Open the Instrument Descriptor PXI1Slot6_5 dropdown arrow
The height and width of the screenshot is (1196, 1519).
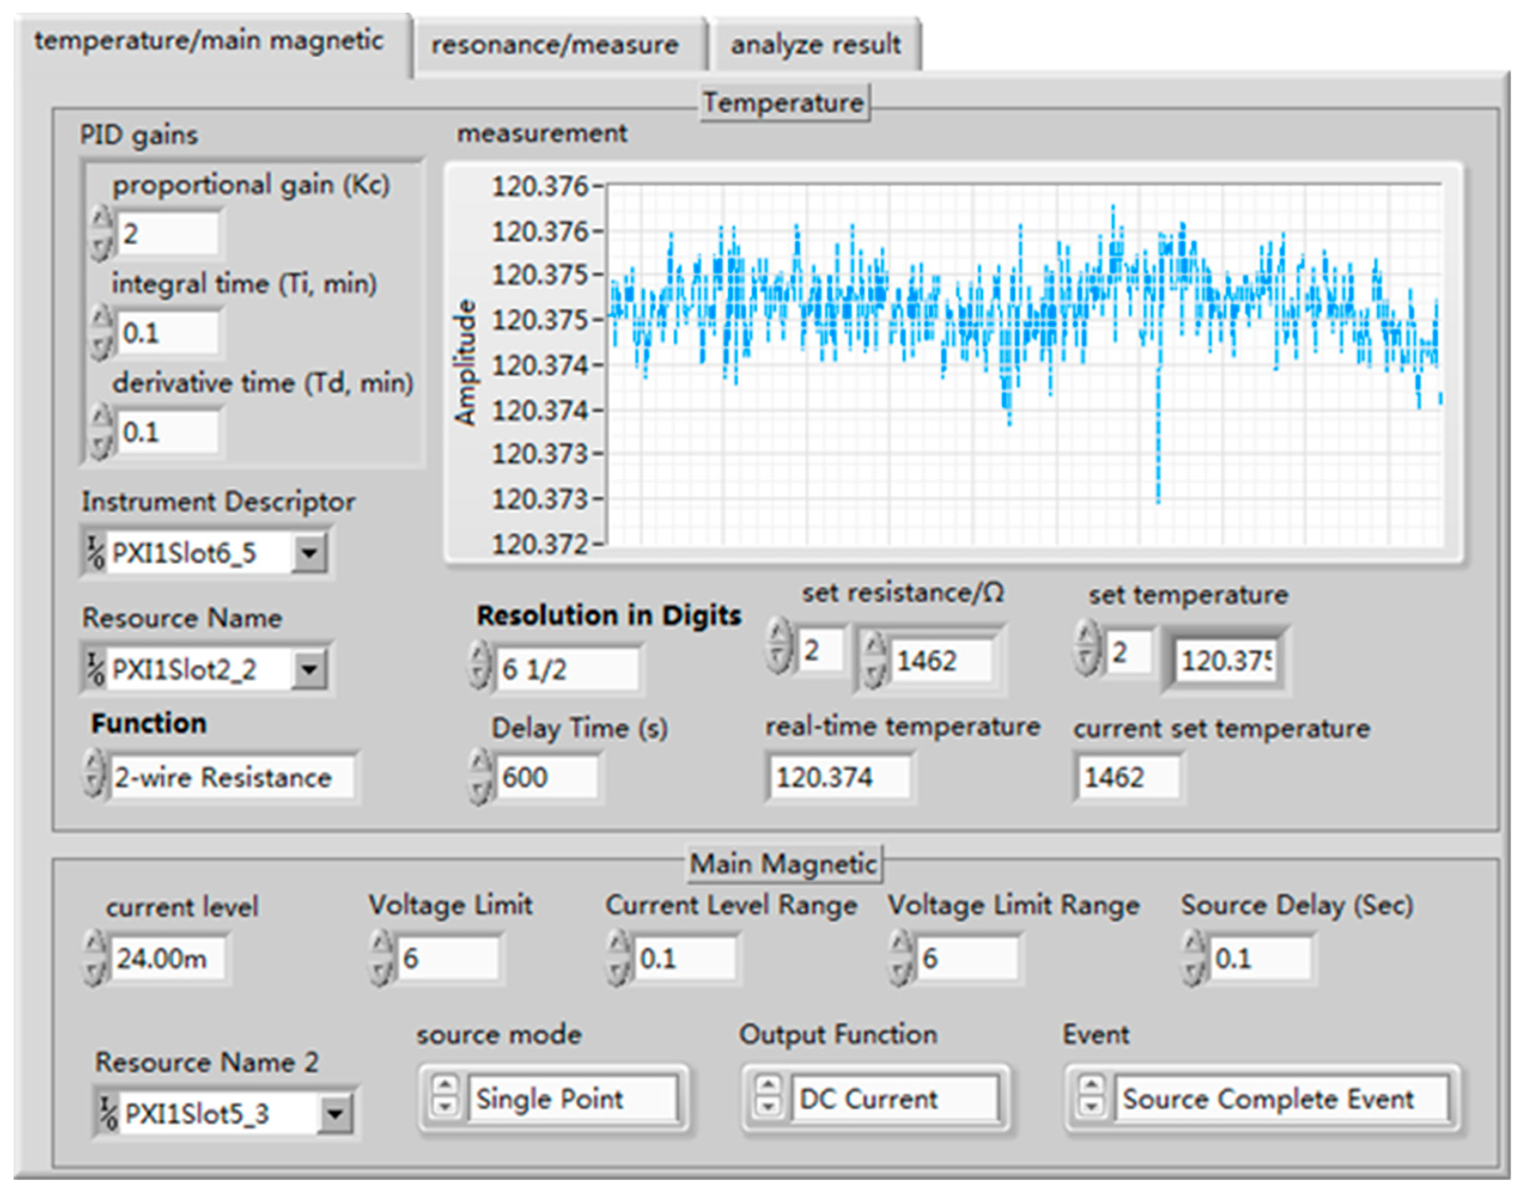pos(309,553)
